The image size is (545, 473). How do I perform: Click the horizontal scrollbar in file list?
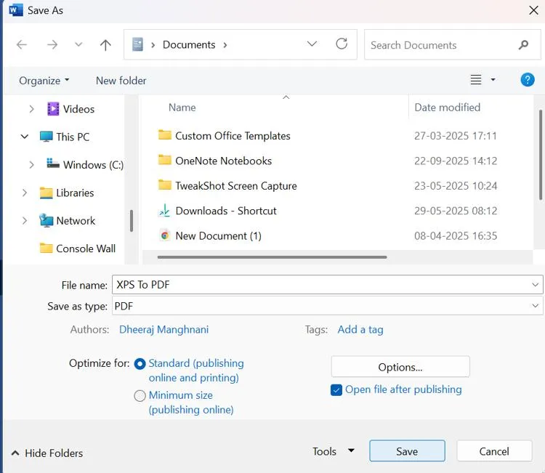[272, 256]
